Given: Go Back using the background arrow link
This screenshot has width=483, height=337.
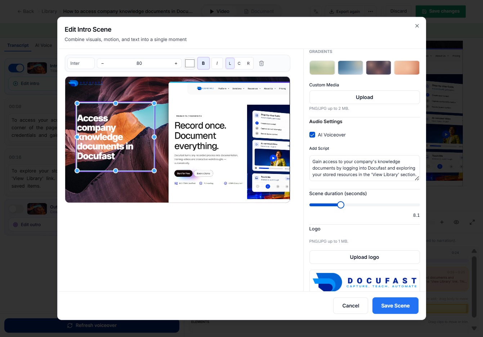Looking at the screenshot, I should tap(26, 12).
